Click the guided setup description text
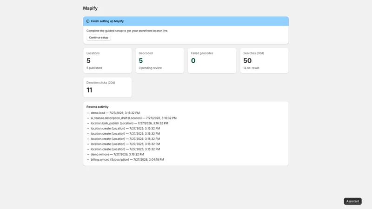 127,31
